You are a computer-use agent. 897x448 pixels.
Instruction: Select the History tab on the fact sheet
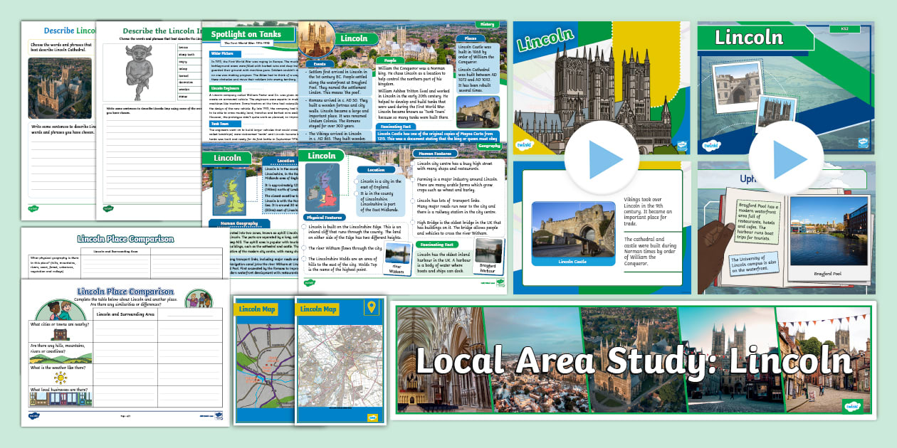[x=488, y=25]
